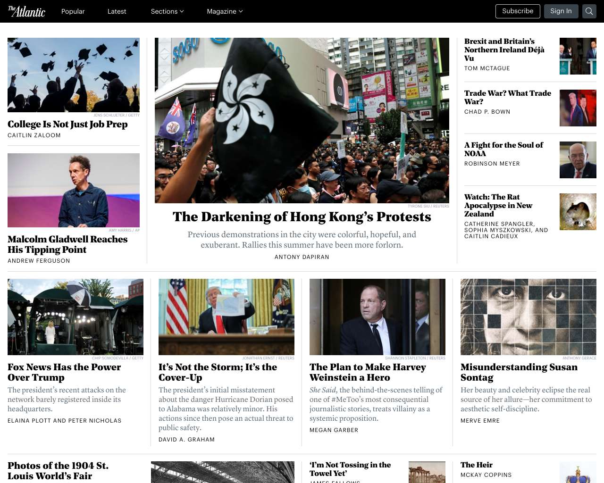
Task: Open the Susan Sontag mosaic image
Action: pos(528,317)
